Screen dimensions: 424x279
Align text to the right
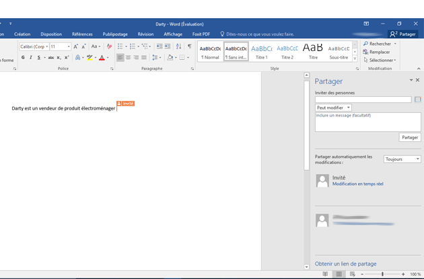point(136,57)
